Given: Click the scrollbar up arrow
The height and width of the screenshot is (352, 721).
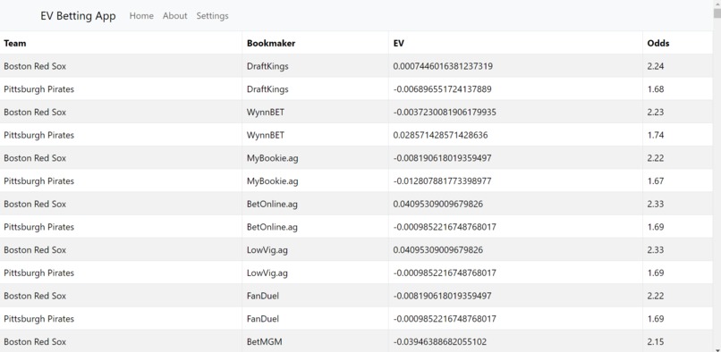Looking at the screenshot, I should (x=717, y=4).
